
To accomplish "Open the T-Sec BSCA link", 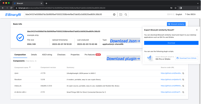I will 190,14.
